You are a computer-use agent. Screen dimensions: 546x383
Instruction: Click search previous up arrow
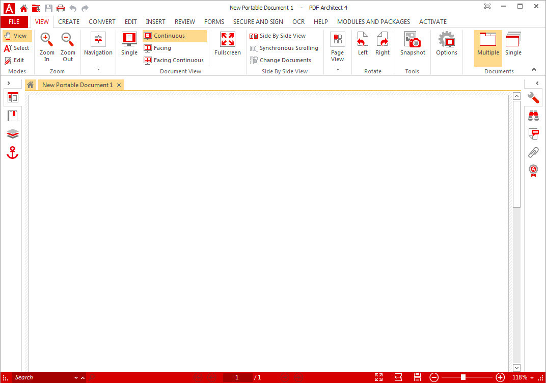click(x=83, y=378)
